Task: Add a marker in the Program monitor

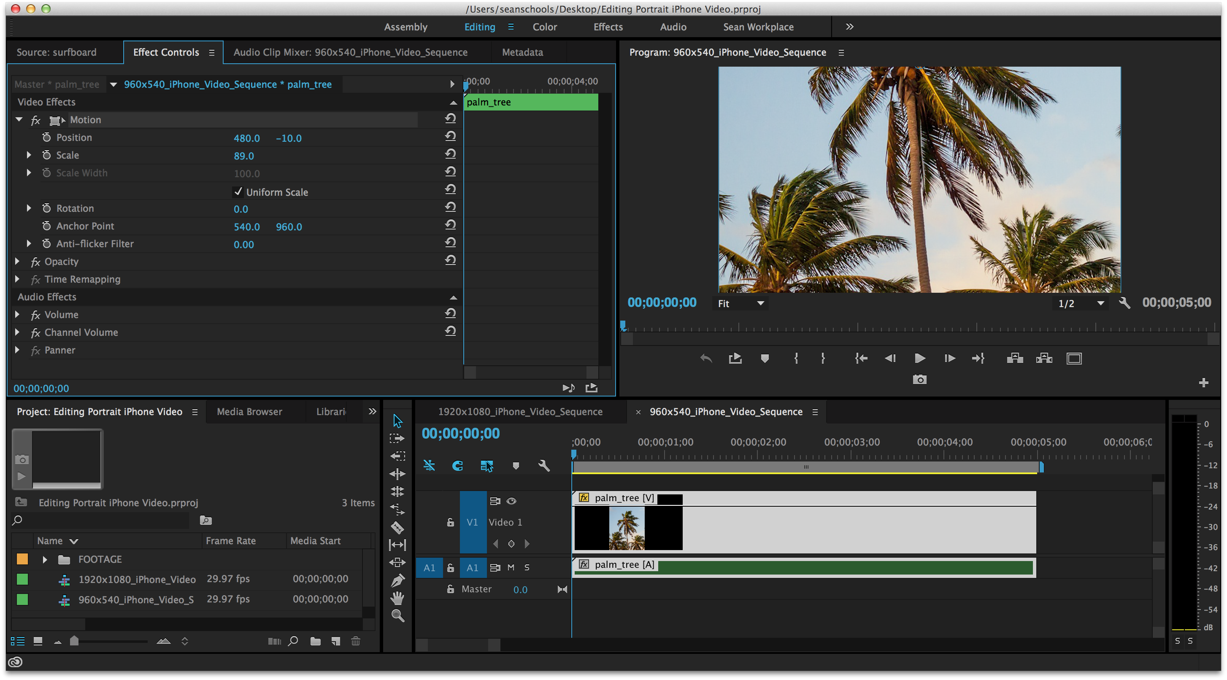Action: click(765, 358)
